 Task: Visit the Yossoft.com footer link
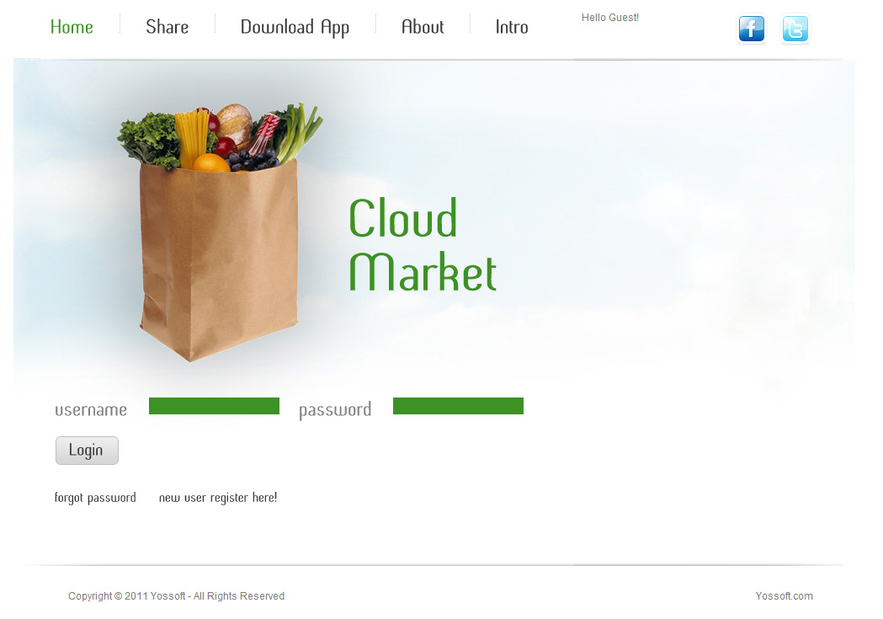point(784,596)
